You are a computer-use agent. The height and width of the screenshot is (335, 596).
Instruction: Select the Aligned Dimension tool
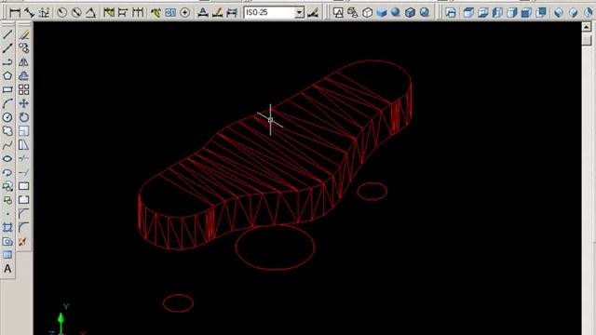[x=29, y=12]
